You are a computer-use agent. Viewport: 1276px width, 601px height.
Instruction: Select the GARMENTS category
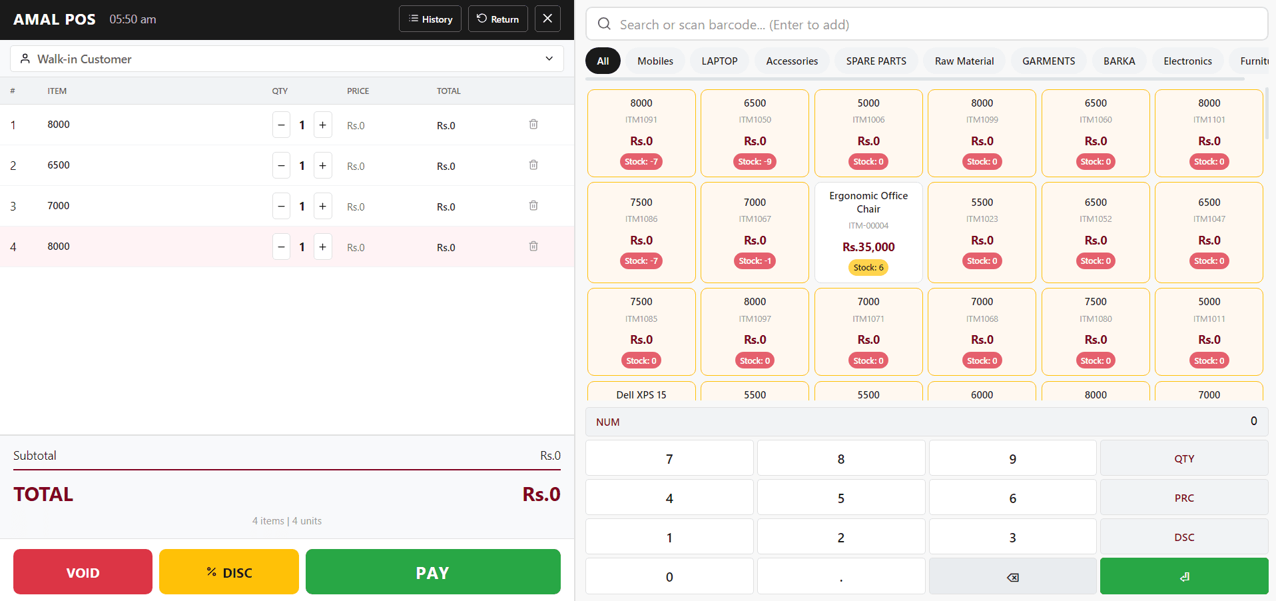coord(1049,61)
